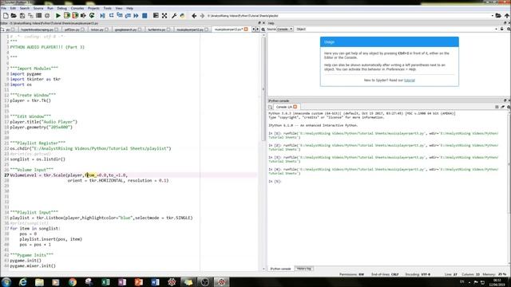511x287 pixels.
Task: Run the file with green play button
Action: tap(58, 16)
